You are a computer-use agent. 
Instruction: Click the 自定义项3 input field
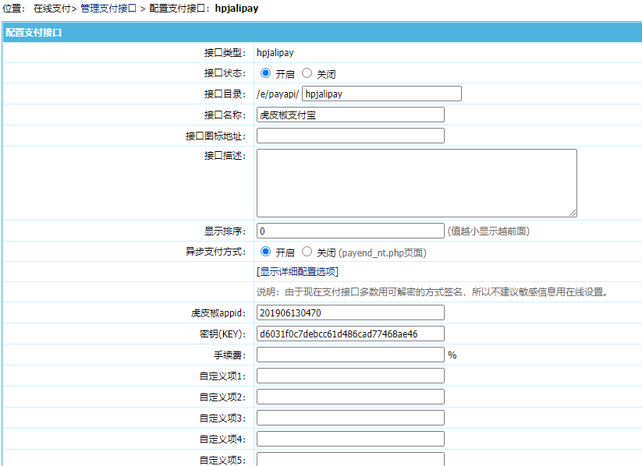tap(349, 417)
